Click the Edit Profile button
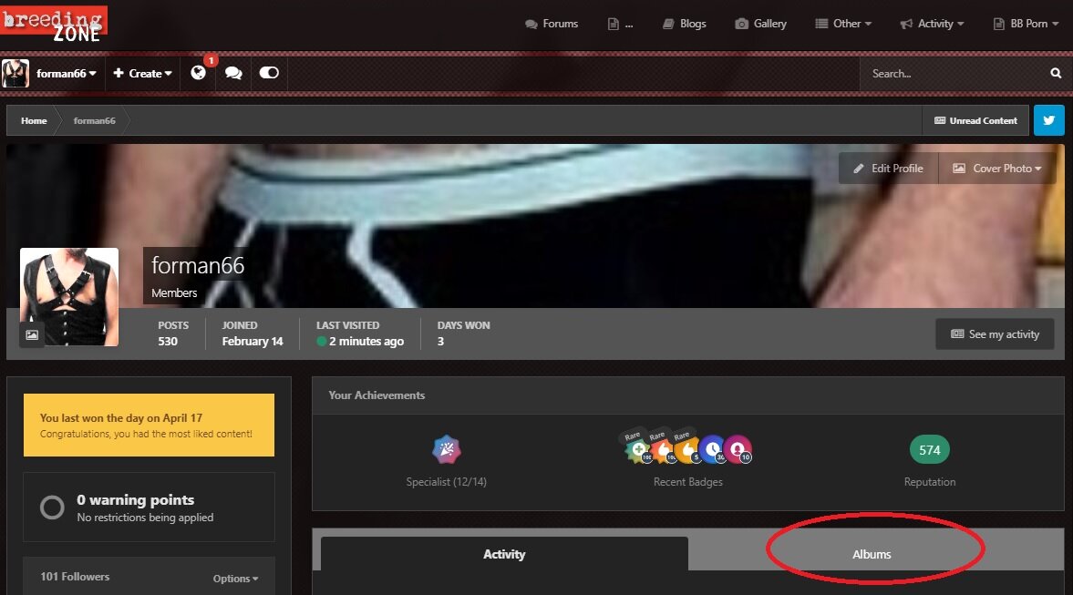Viewport: 1073px width, 595px height. (888, 169)
